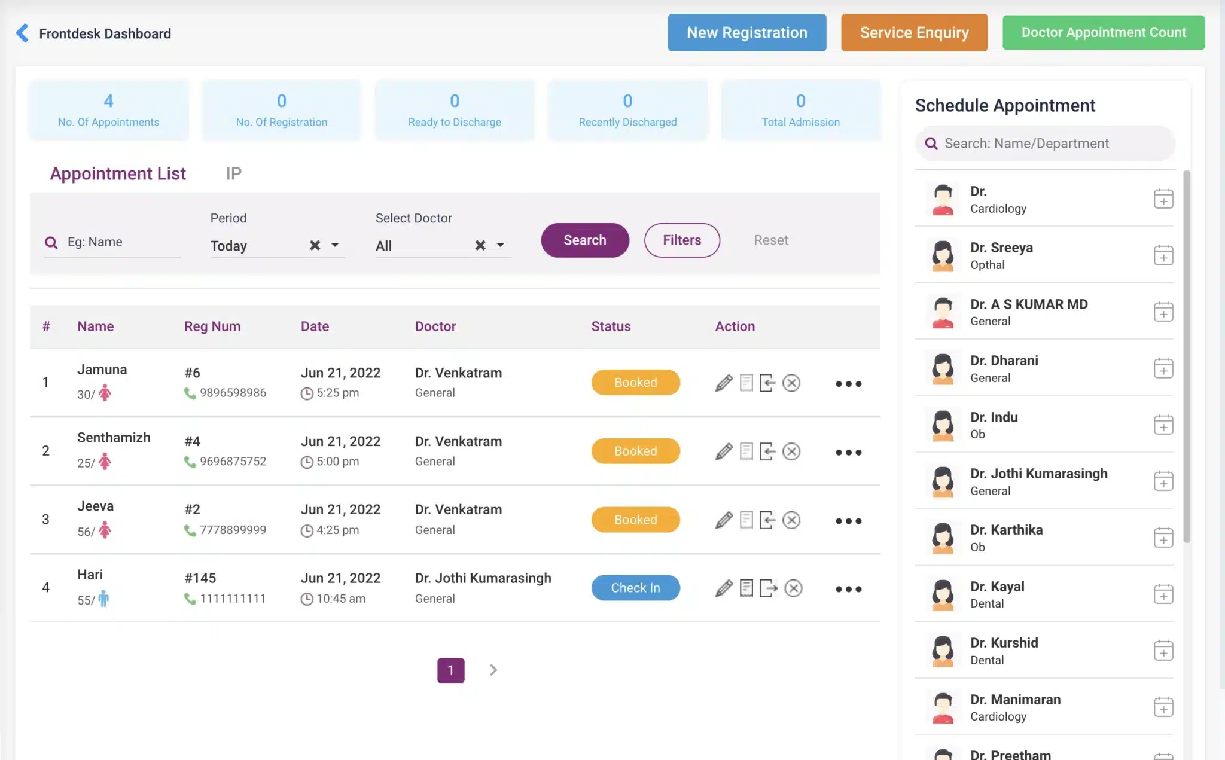
Task: Click the edit pencil icon for Jamuna
Action: (721, 381)
